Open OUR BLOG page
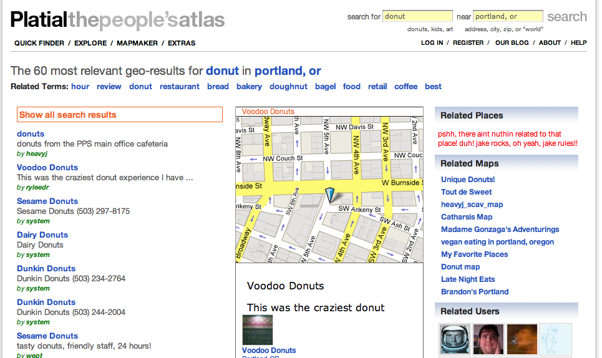The height and width of the screenshot is (358, 602). coord(512,43)
